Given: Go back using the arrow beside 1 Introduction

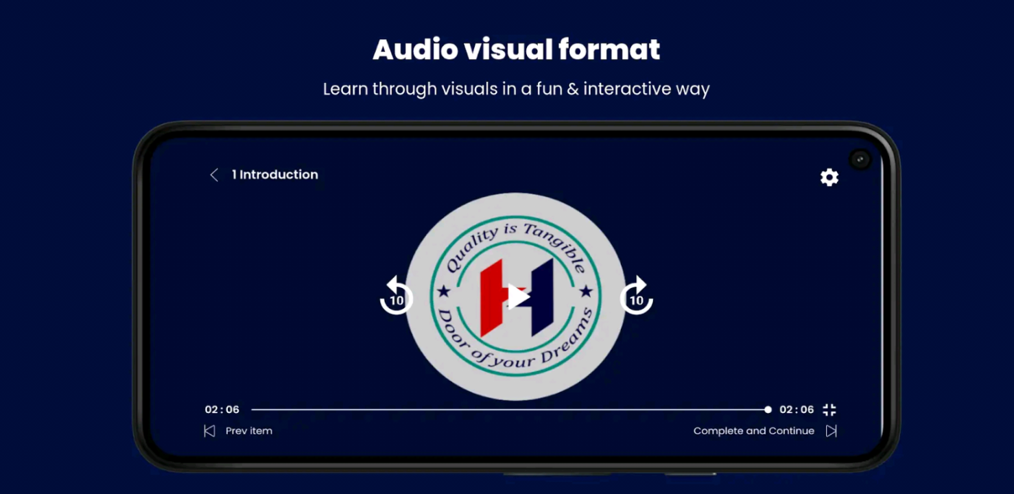Looking at the screenshot, I should click(214, 175).
